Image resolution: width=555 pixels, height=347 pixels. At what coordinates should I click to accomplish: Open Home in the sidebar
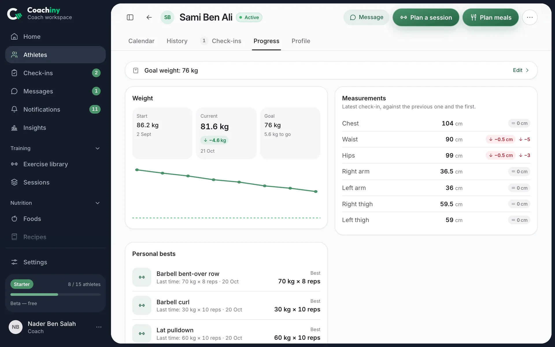55,37
